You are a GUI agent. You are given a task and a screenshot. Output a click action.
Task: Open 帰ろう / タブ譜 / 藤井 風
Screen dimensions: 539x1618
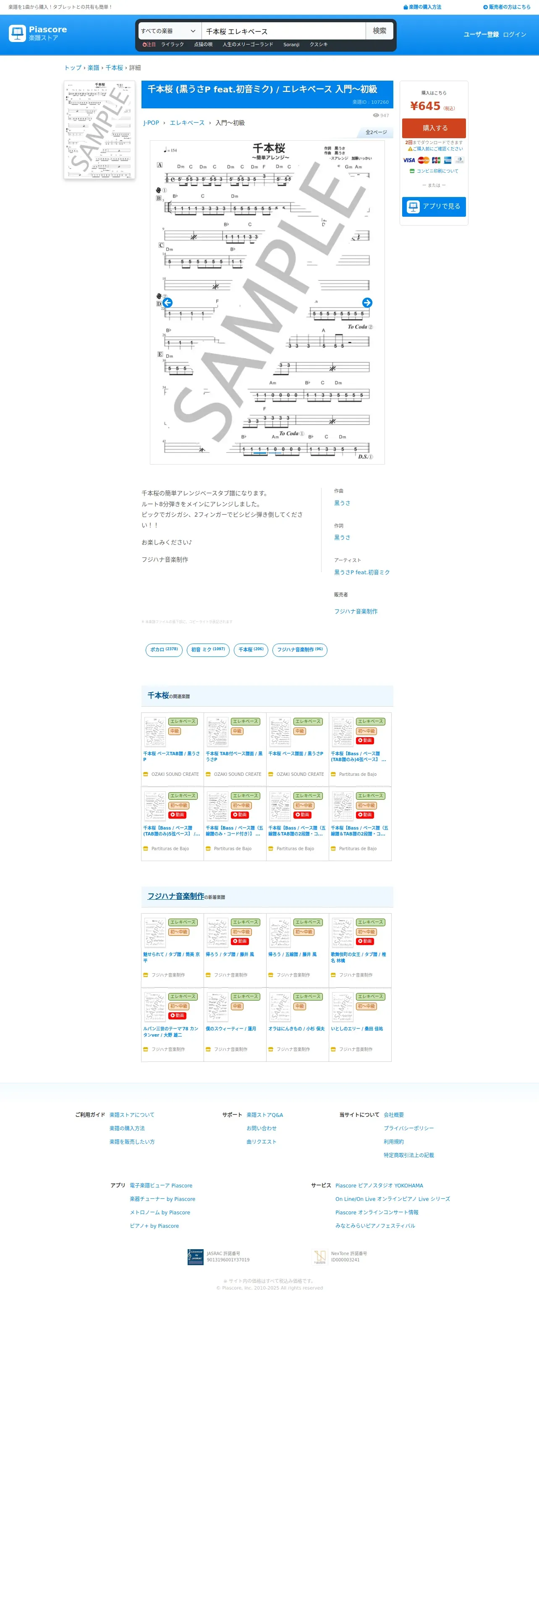230,955
